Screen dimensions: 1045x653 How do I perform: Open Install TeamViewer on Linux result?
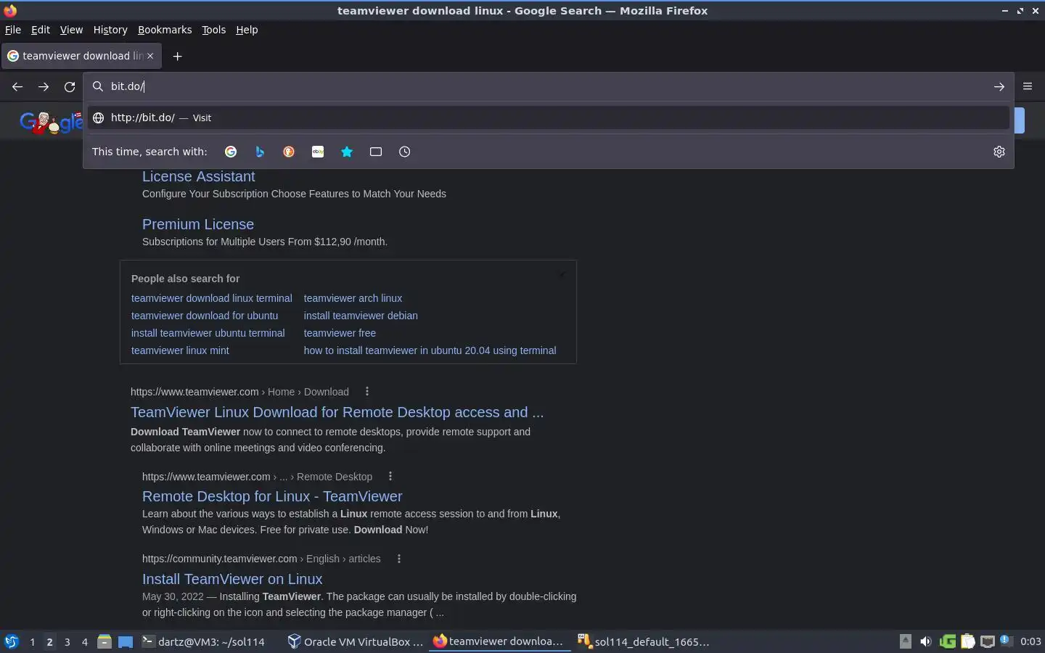232,579
